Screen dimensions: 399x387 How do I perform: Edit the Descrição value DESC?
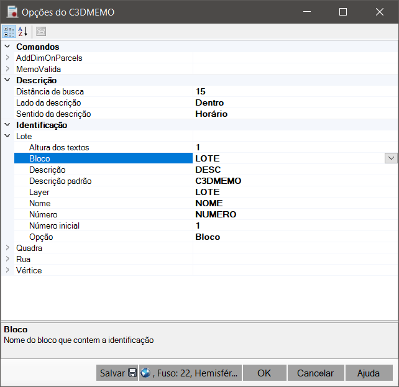tap(295, 170)
